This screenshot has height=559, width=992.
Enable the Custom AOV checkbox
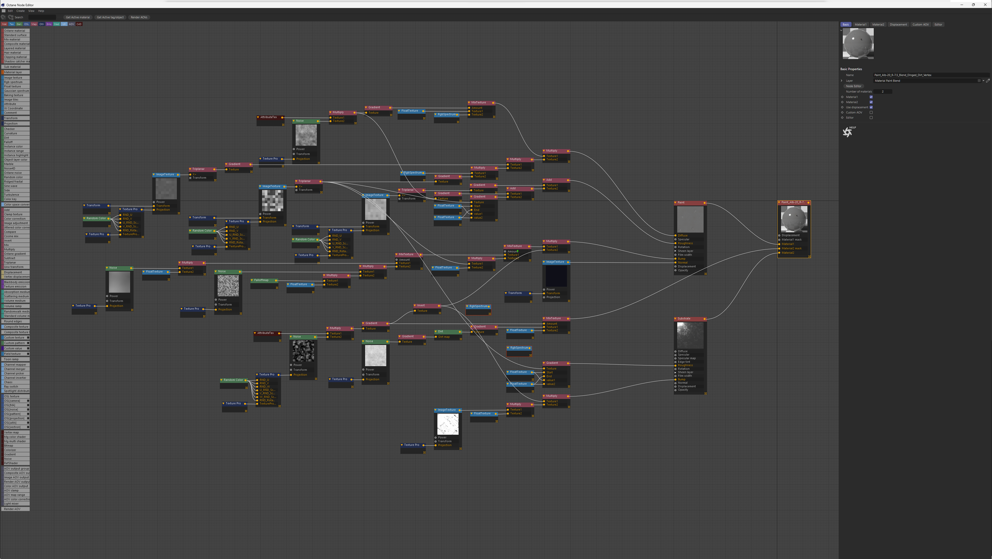point(871,113)
